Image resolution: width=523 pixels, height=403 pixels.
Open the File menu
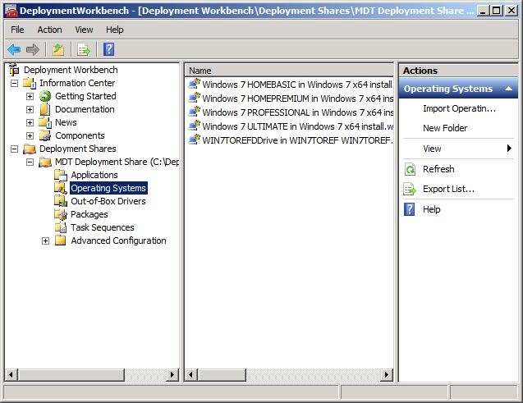[17, 30]
